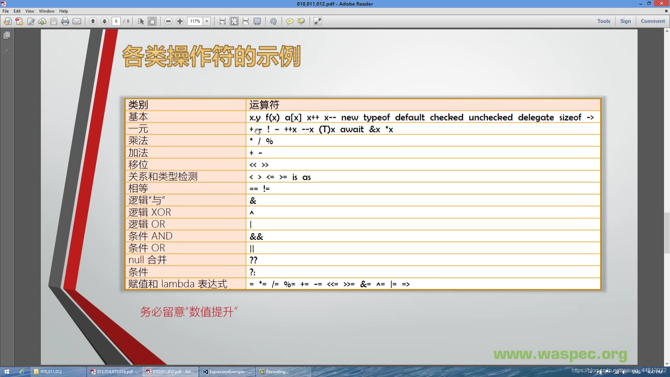Zoom out with minus button
Viewport: 670px width, 377px height.
(168, 21)
